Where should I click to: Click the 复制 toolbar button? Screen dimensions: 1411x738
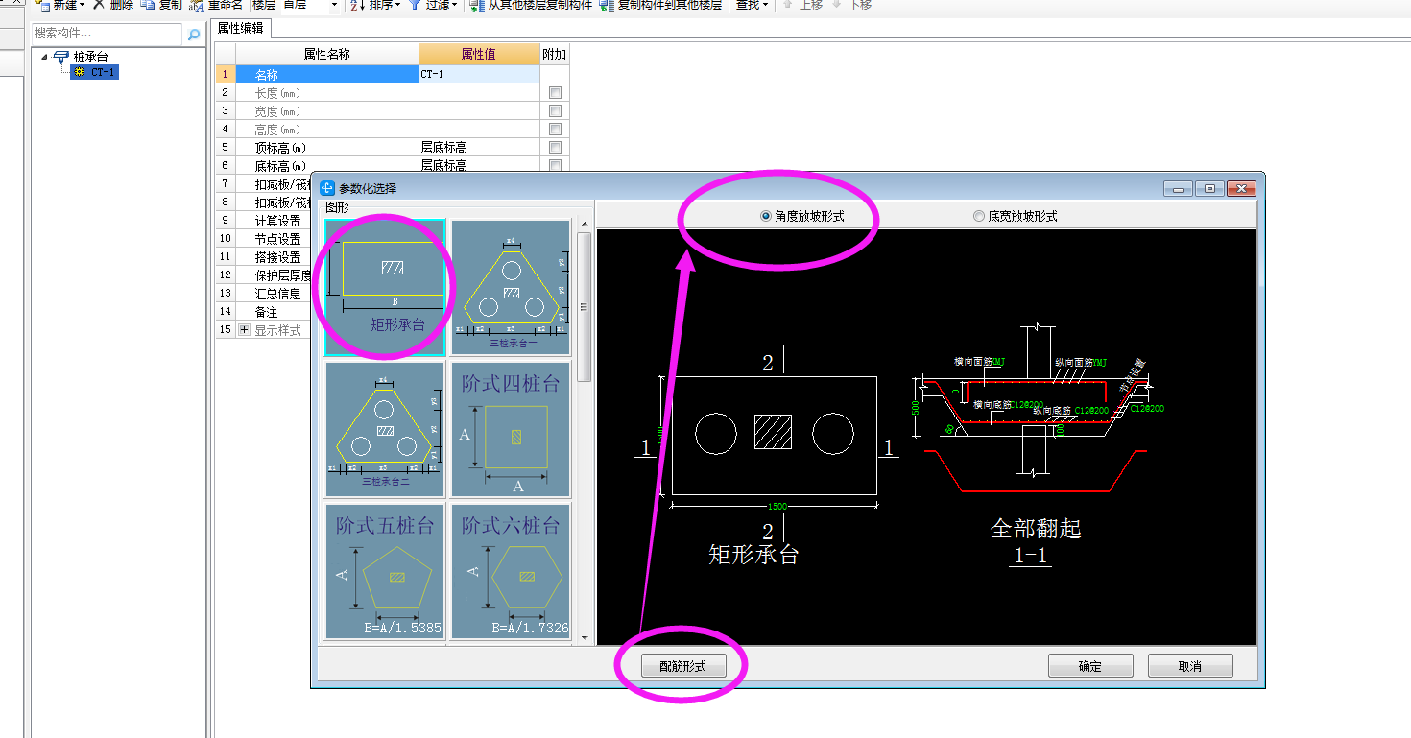point(161,5)
